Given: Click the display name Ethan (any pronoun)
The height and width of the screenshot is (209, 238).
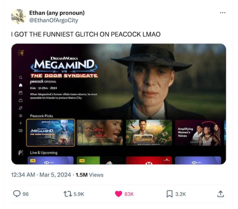Looking at the screenshot, I should tap(57, 13).
